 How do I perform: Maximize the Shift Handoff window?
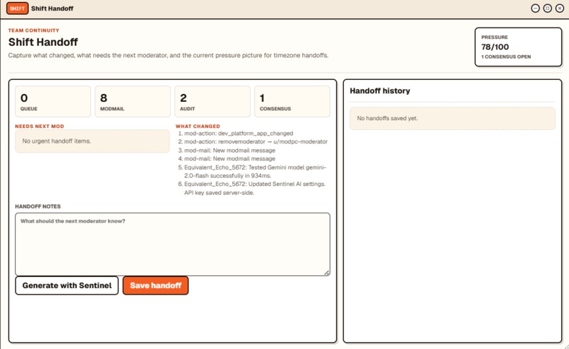tap(548, 8)
